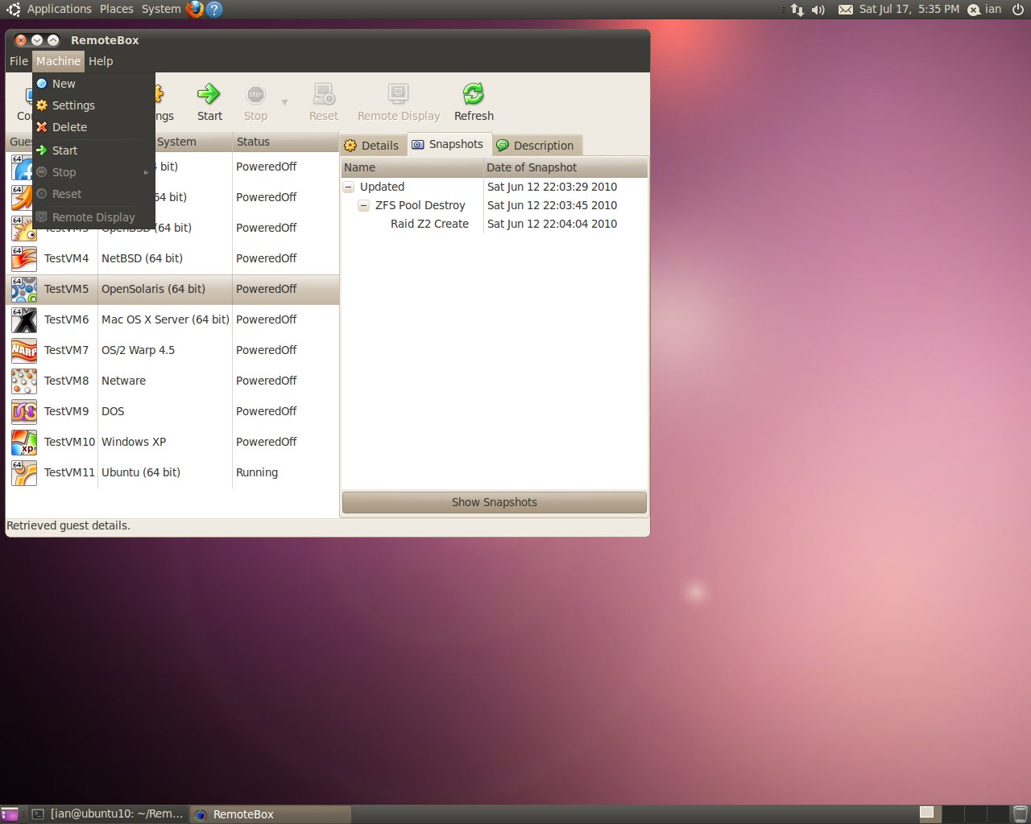The image size is (1031, 824).
Task: Click the terminal taskbar window button
Action: [x=108, y=814]
